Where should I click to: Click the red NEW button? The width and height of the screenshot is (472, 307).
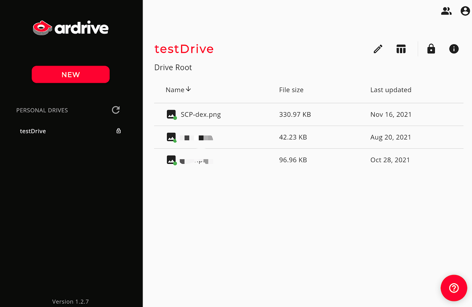[x=70, y=74]
